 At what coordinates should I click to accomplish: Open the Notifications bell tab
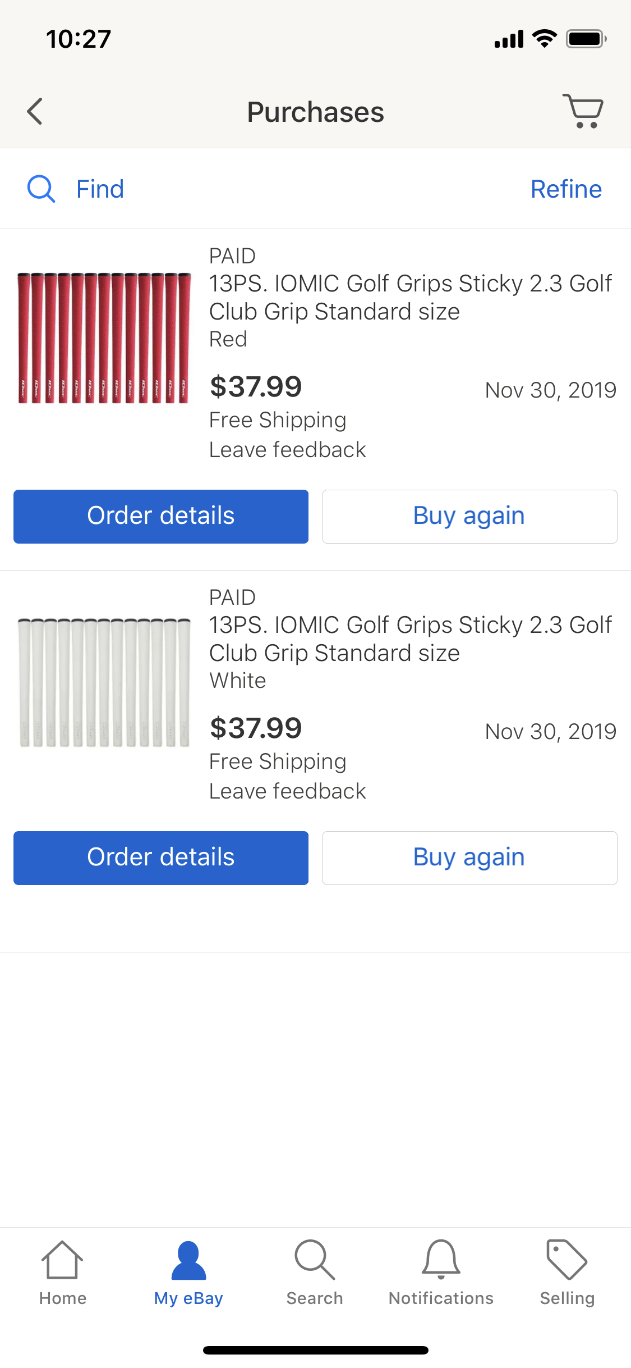(441, 1273)
